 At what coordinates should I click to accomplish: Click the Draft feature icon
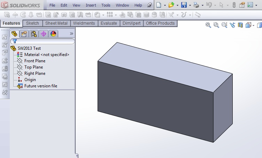(130, 15)
